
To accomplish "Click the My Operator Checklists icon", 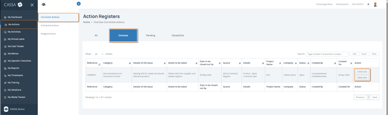I will 5,61.
